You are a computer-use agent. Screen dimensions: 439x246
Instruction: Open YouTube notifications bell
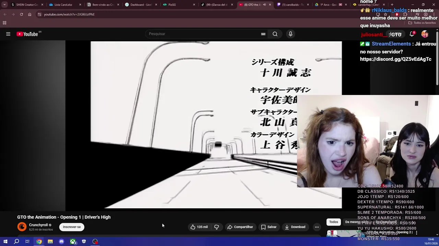click(412, 34)
